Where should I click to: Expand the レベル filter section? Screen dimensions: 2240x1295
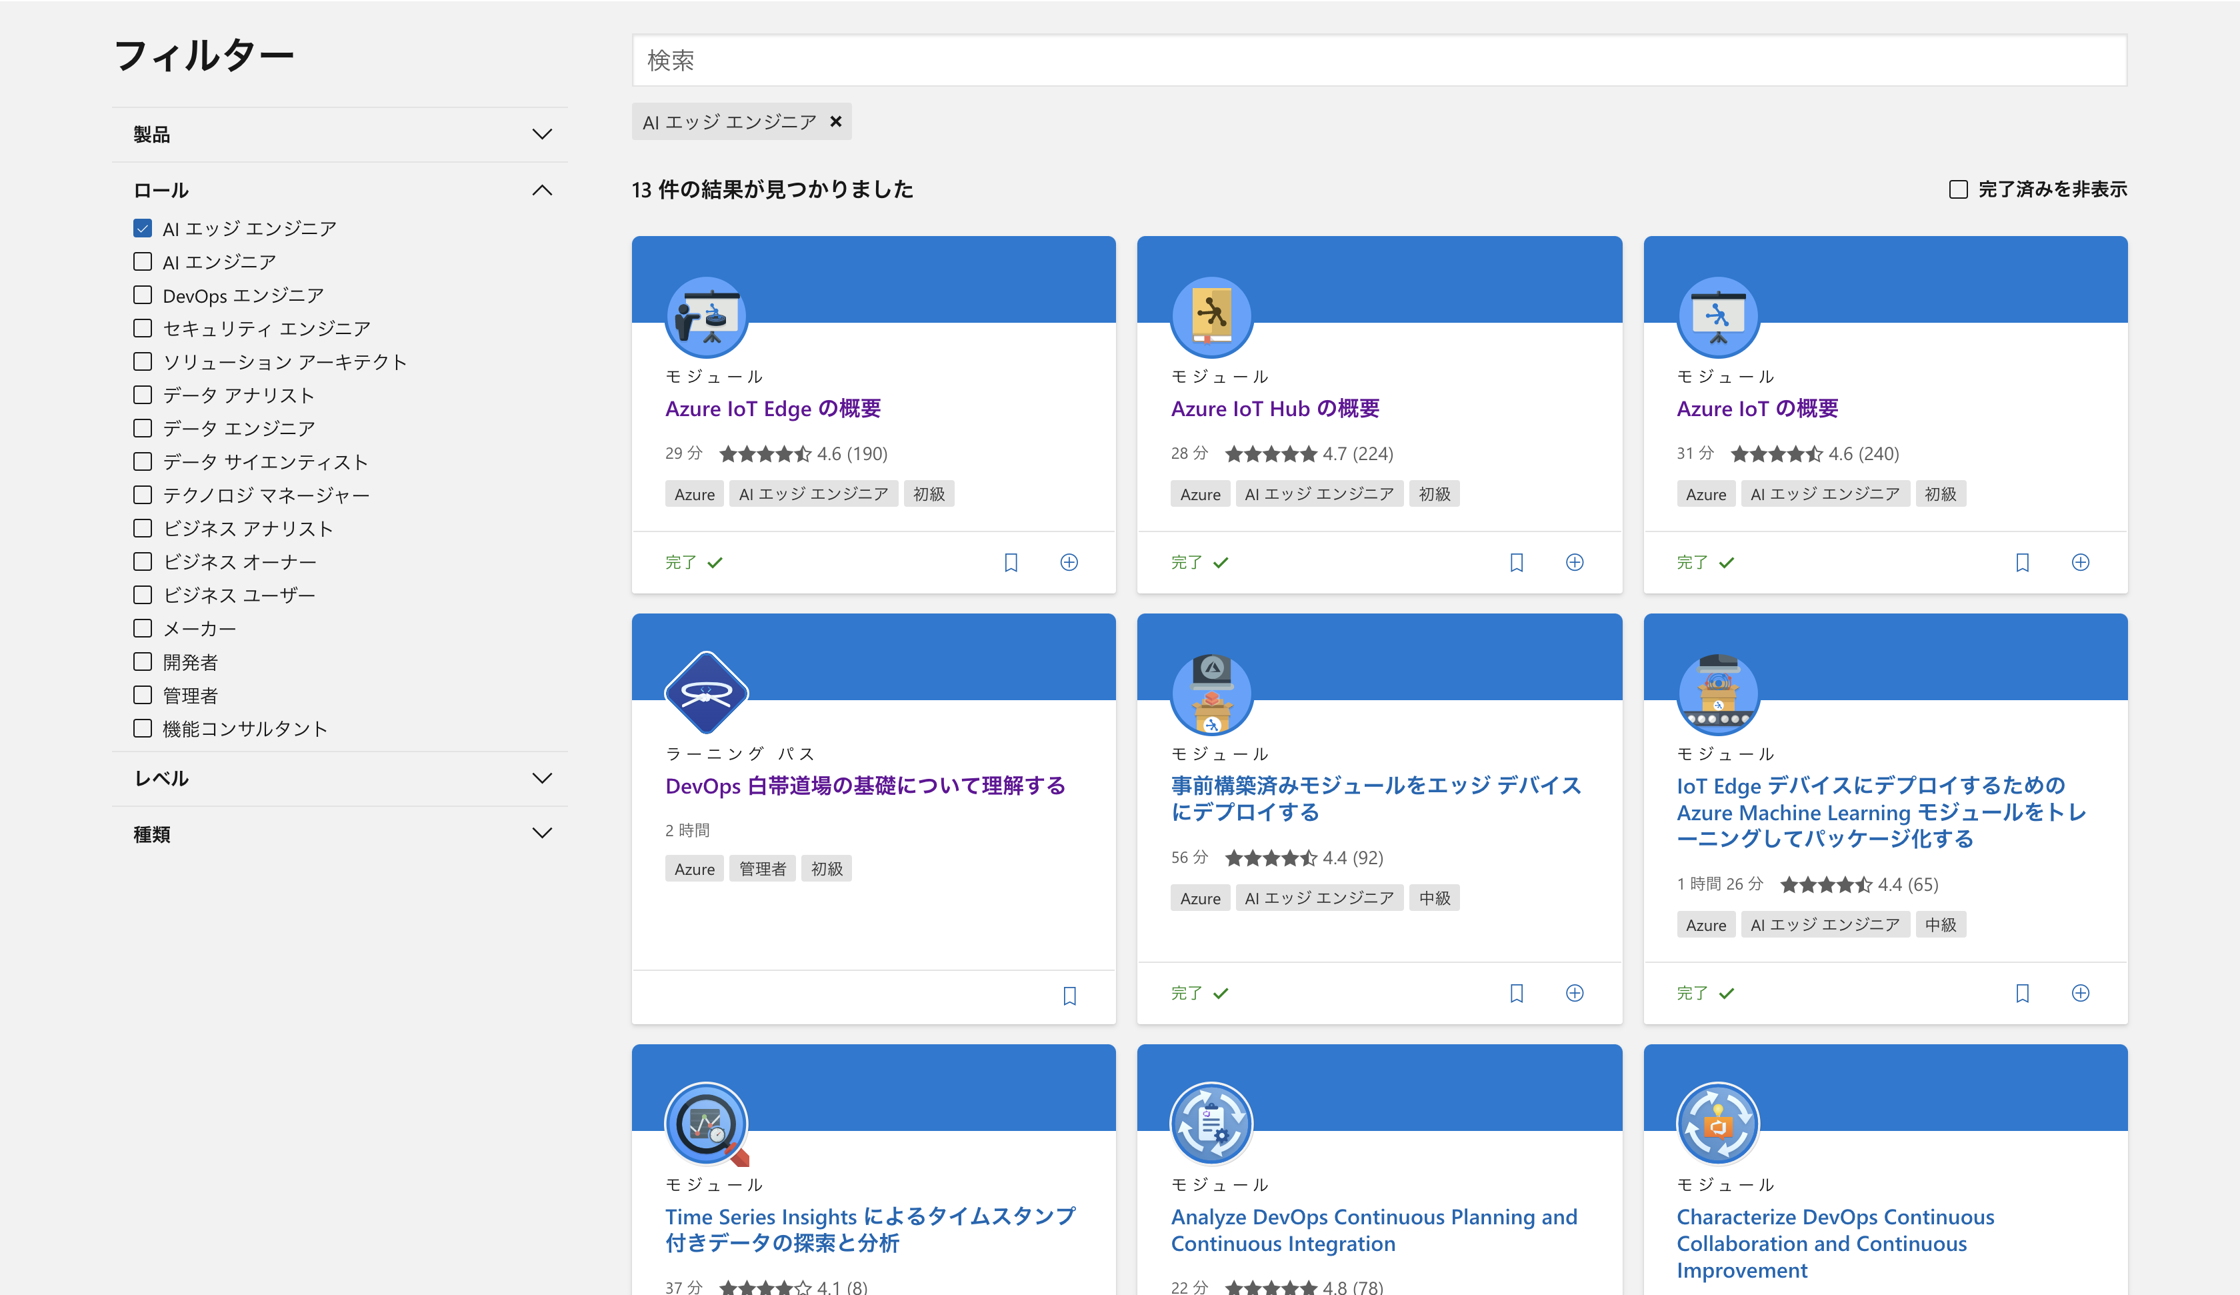tap(341, 778)
